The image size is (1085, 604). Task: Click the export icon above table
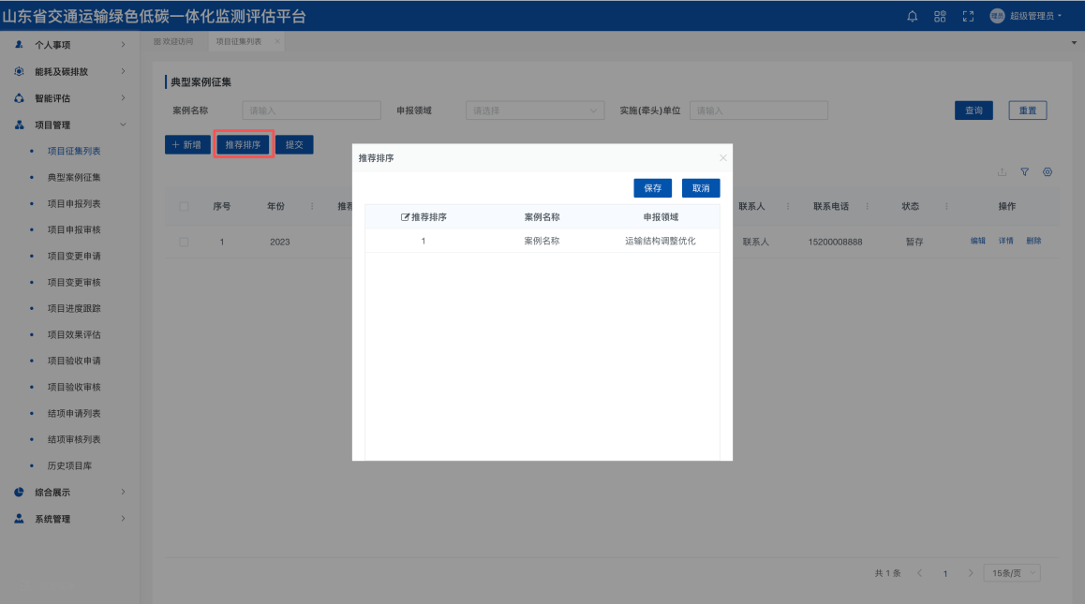tap(1002, 172)
